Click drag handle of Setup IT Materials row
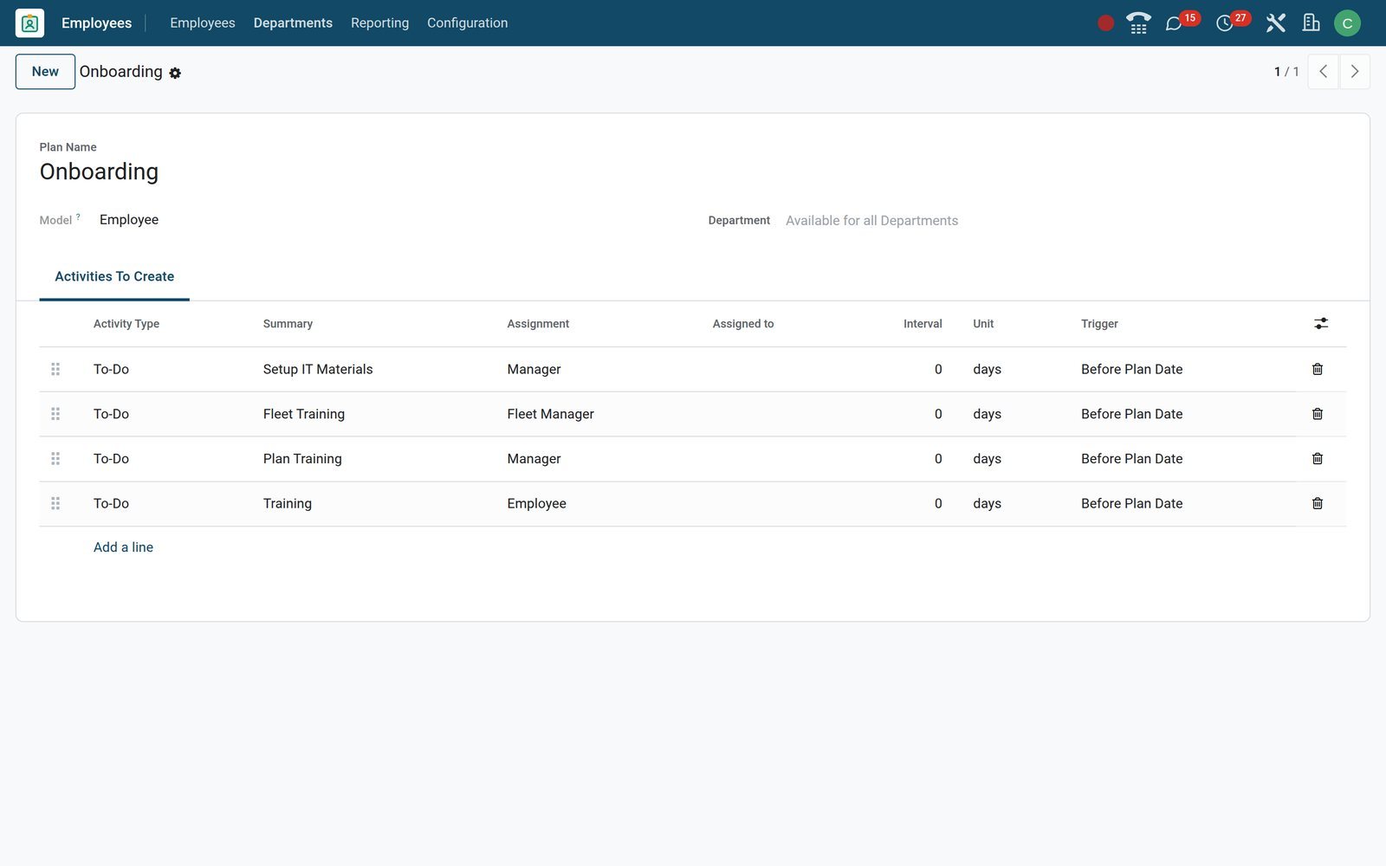The height and width of the screenshot is (866, 1386). 55,369
